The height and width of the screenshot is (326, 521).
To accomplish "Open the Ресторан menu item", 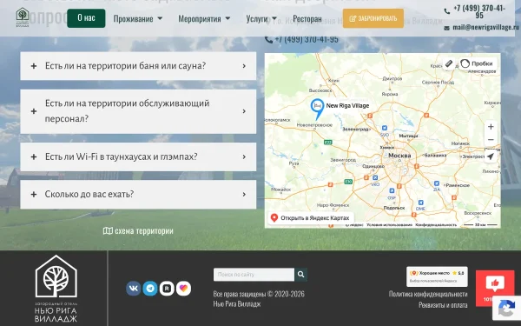I will click(x=307, y=18).
